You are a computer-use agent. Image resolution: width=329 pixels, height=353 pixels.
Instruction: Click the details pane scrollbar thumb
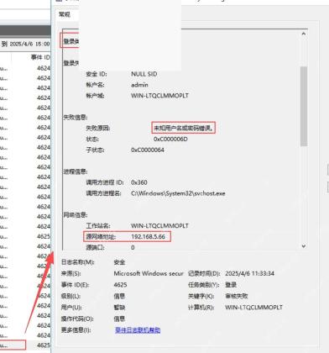click(304, 107)
